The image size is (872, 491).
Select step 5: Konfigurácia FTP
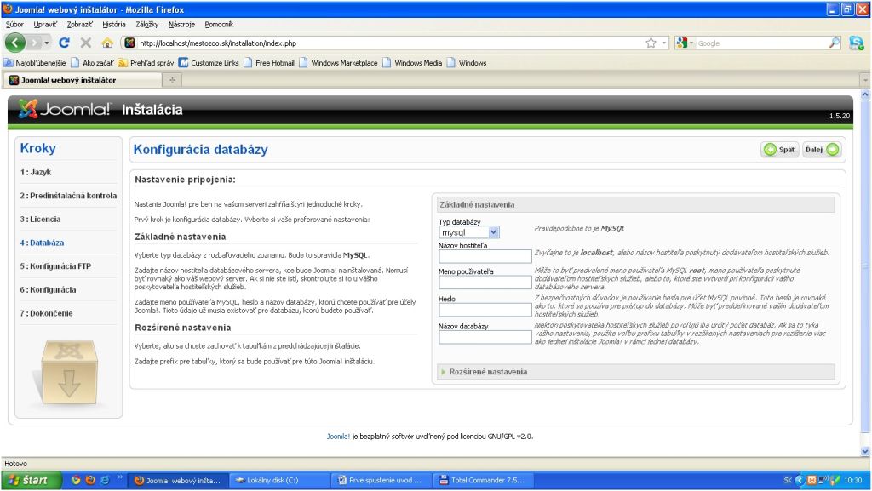[55, 266]
